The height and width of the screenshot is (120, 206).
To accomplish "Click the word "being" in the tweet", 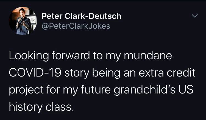I will (x=104, y=72).
